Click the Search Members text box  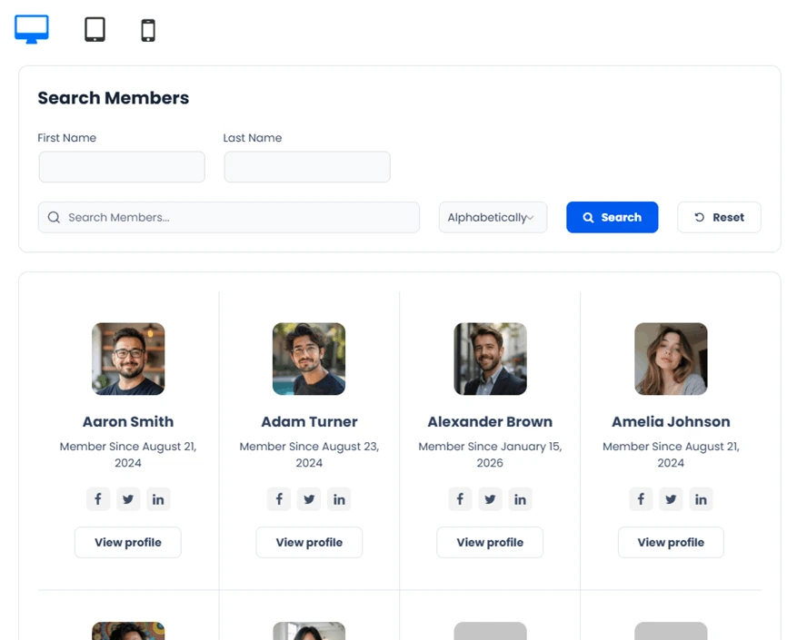[x=229, y=217]
